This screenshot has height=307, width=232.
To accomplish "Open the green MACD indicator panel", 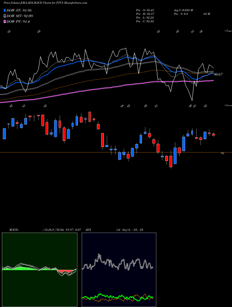I will pos(39,270).
